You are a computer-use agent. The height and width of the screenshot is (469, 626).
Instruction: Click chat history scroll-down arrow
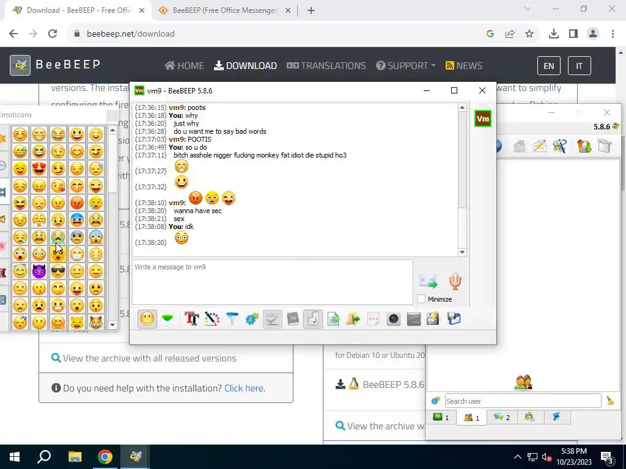(x=462, y=252)
